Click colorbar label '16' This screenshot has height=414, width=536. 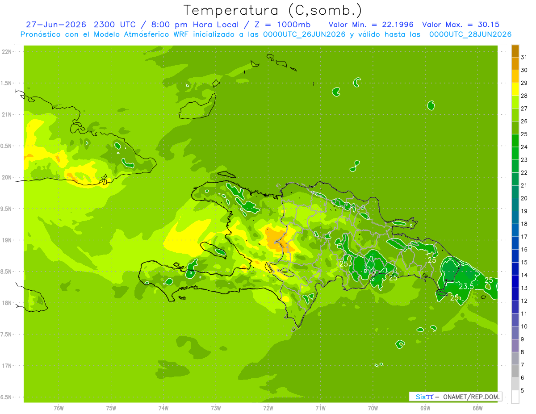[x=524, y=250]
